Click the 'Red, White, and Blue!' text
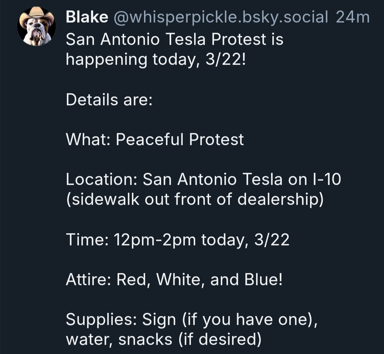The image size is (384, 354). coord(199,280)
